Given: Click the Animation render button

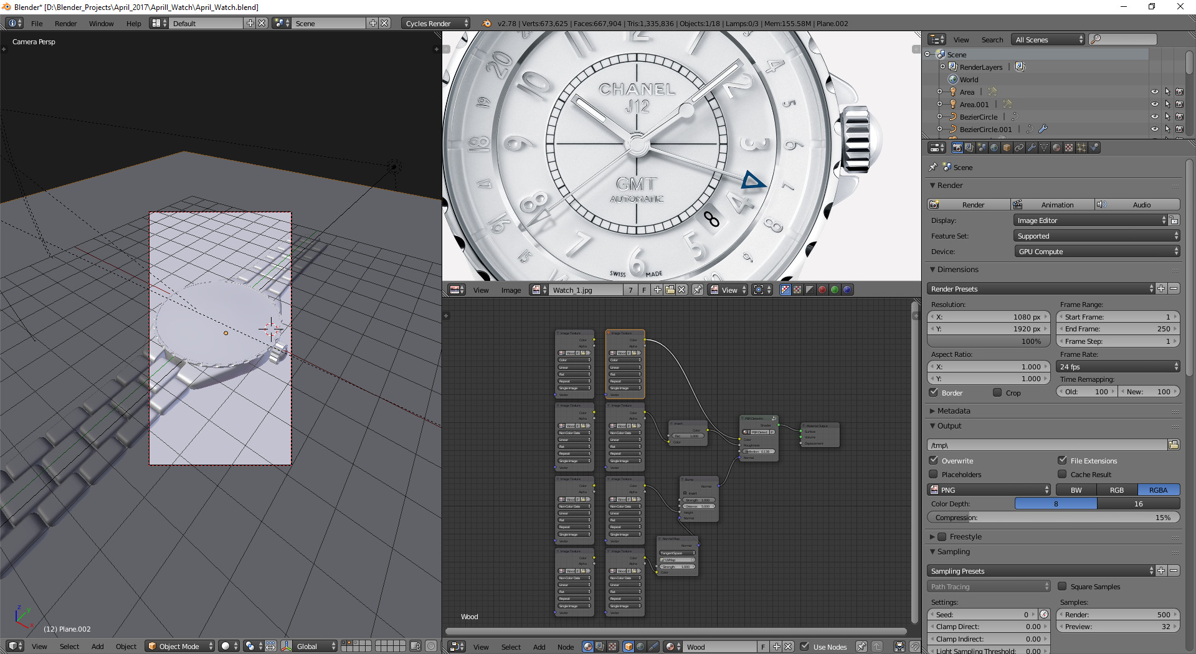Looking at the screenshot, I should coord(1053,204).
